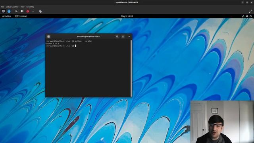Open the Send Key menu
This screenshot has height=143, width=254.
point(30,7)
